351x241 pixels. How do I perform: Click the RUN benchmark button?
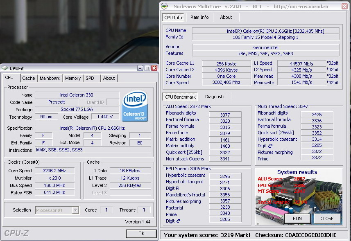click(x=297, y=218)
